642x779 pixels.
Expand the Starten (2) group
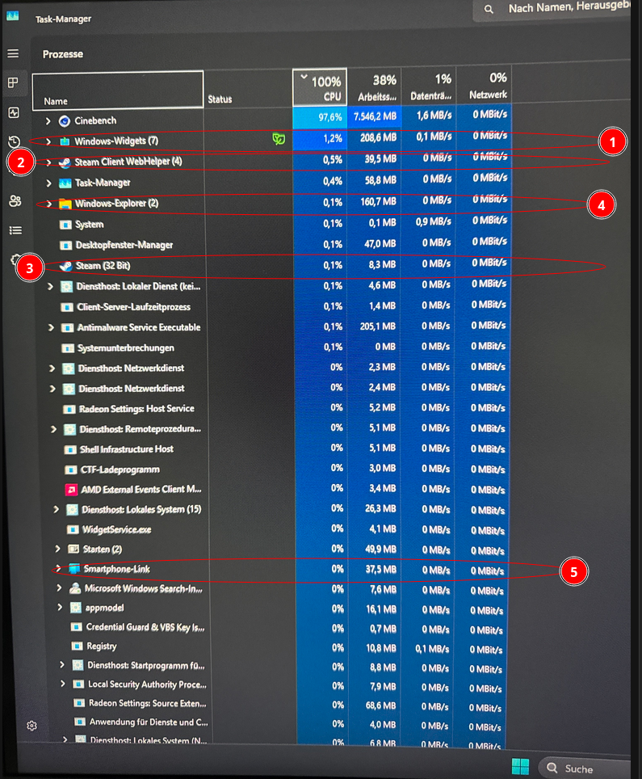click(57, 549)
